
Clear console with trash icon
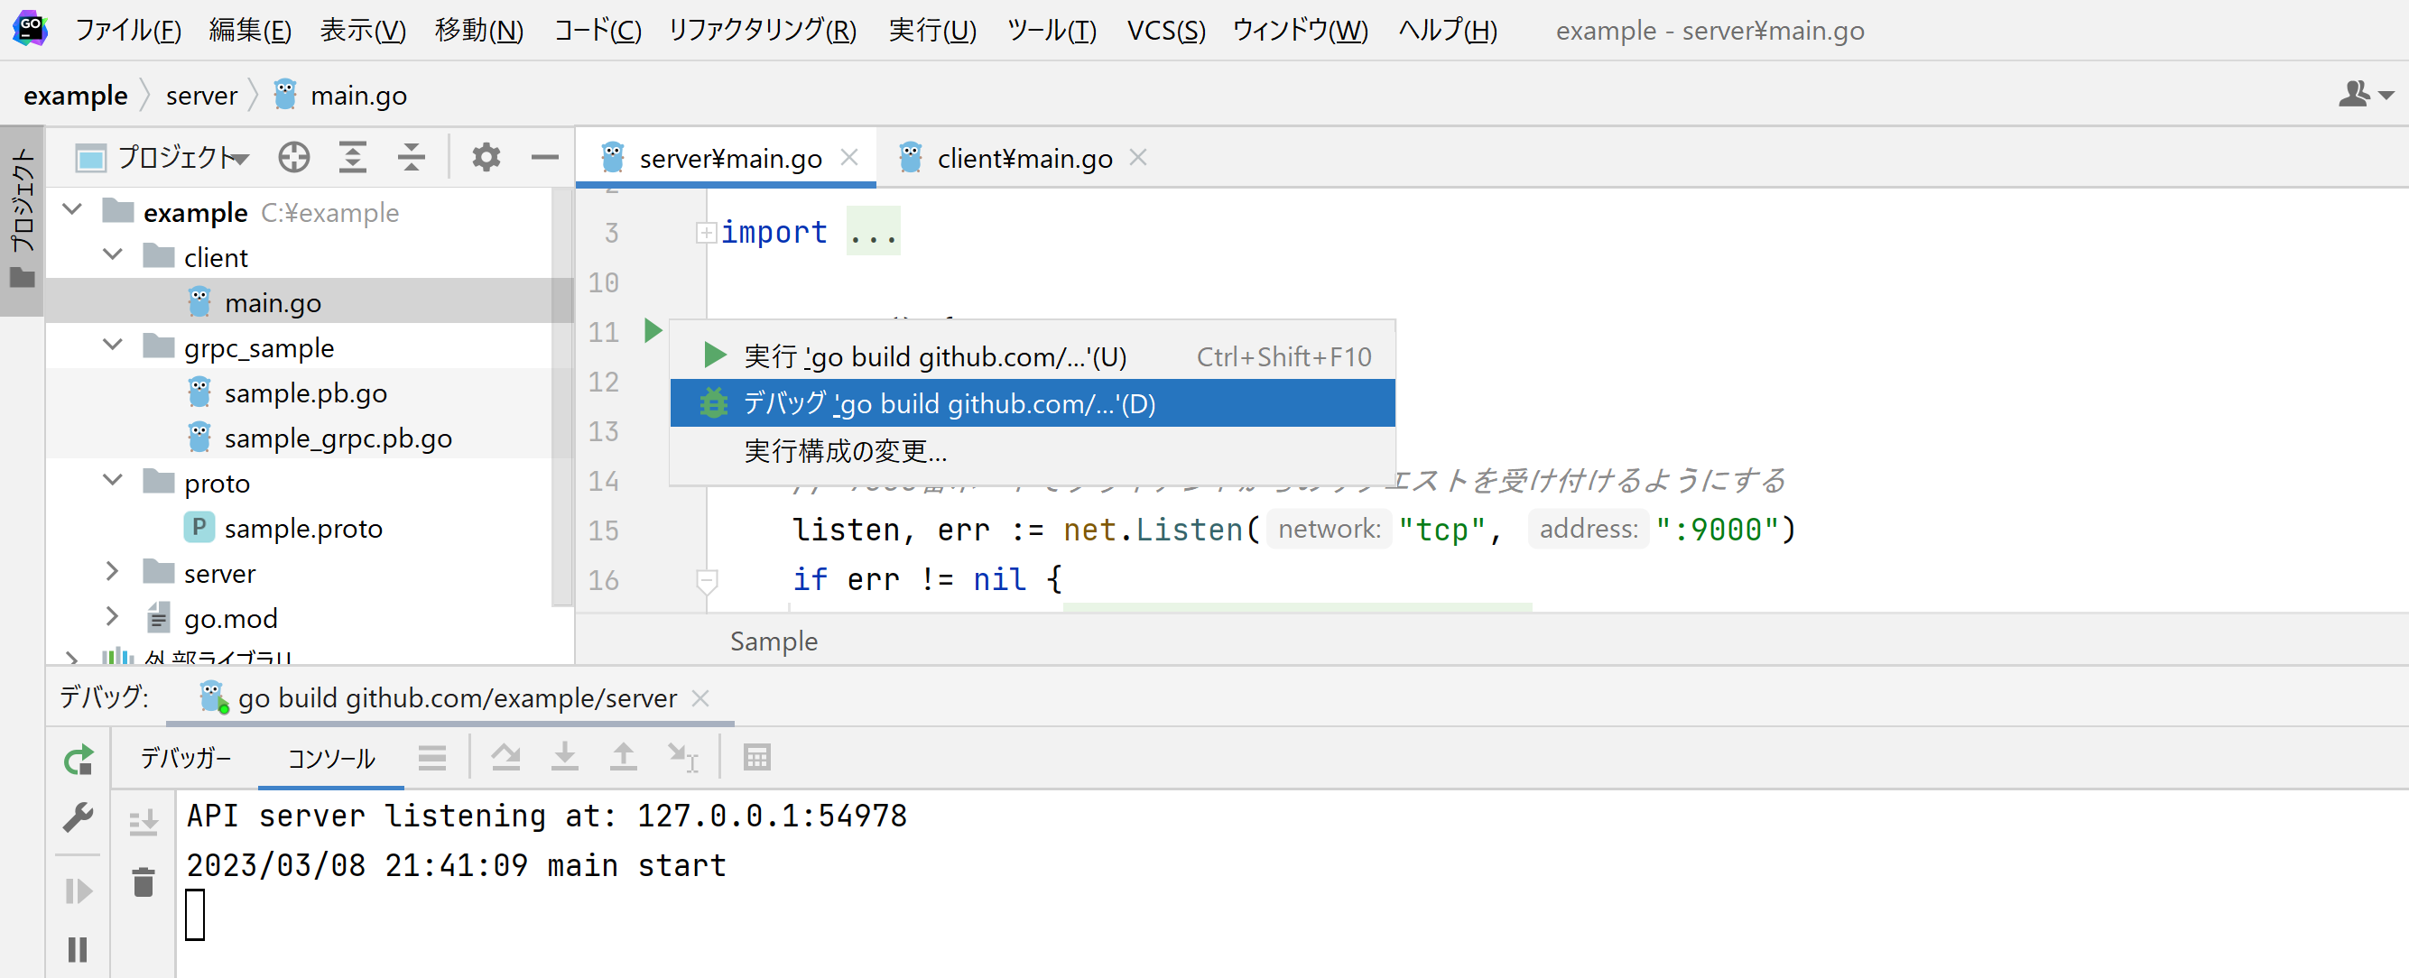(144, 881)
